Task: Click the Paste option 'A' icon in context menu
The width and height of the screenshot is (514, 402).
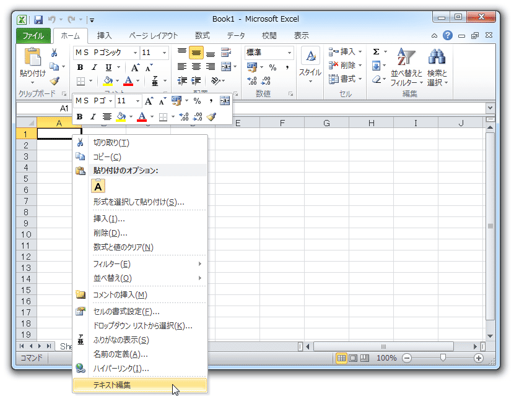Action: [98, 186]
